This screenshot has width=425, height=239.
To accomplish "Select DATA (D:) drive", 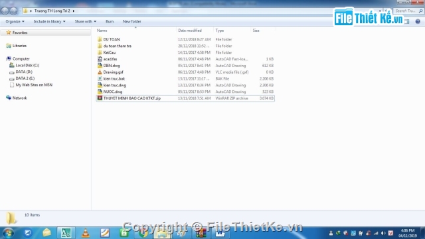I will [x=24, y=72].
